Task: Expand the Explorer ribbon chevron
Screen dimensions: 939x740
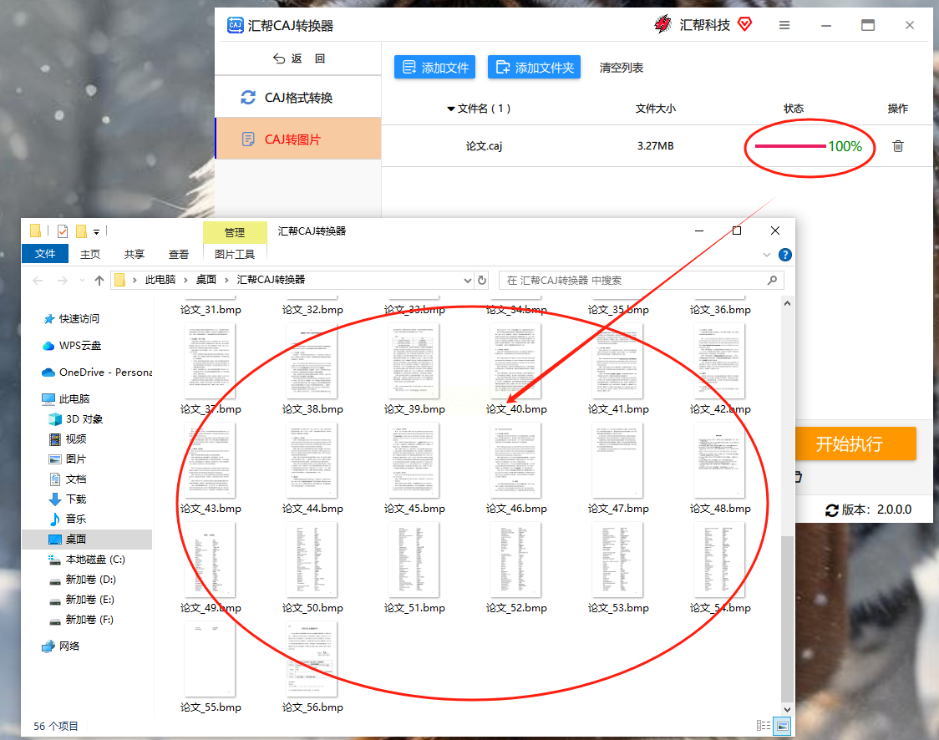Action: click(x=767, y=255)
